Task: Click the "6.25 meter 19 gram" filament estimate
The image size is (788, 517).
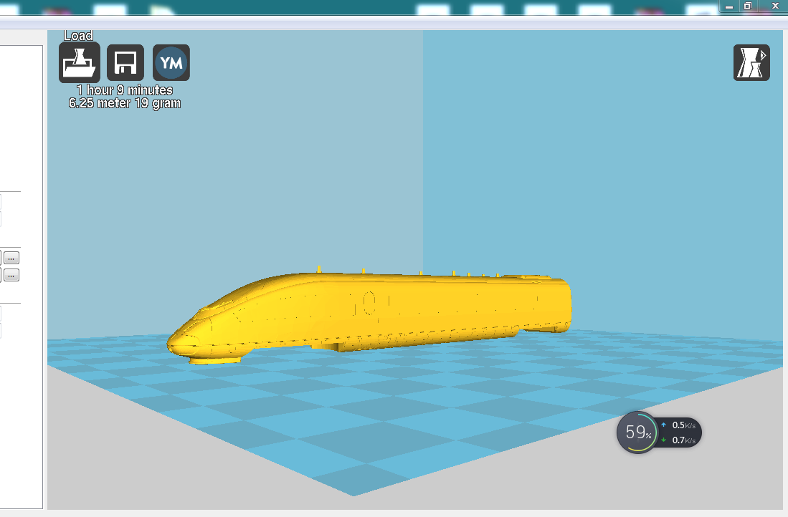Action: coord(125,103)
